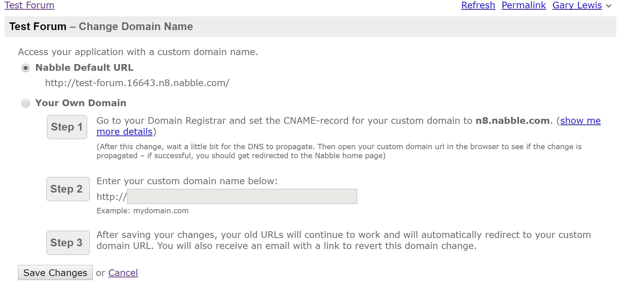Open the Permalink link

pos(524,5)
